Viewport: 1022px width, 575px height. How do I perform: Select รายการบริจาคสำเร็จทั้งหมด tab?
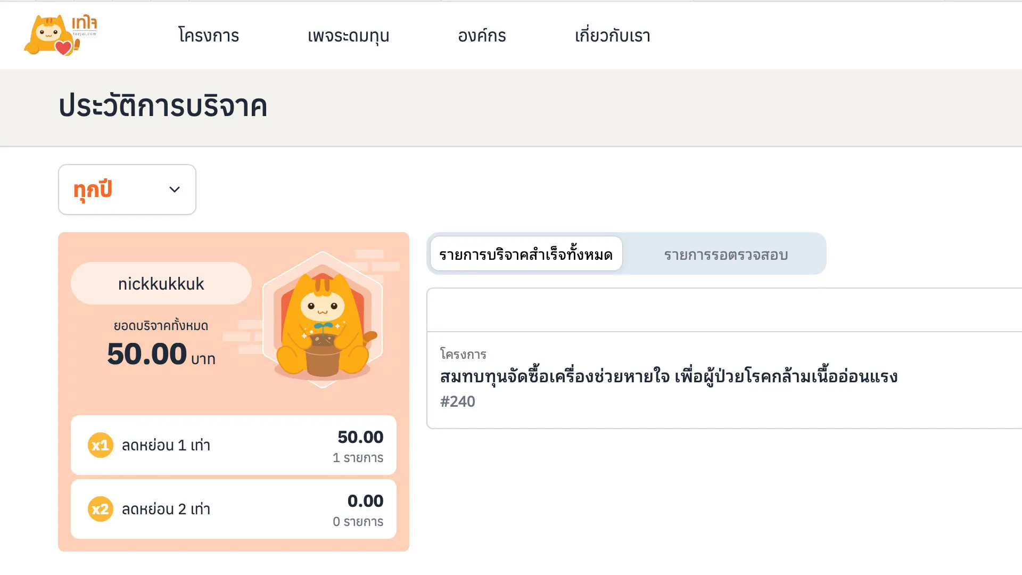[x=526, y=254]
